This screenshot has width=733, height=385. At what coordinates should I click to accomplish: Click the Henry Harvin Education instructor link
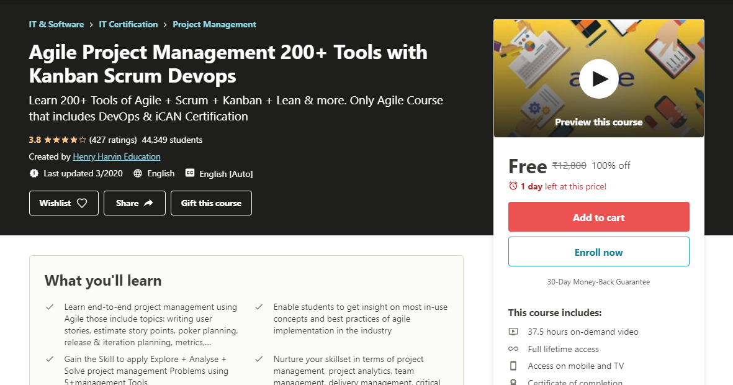[x=117, y=156]
